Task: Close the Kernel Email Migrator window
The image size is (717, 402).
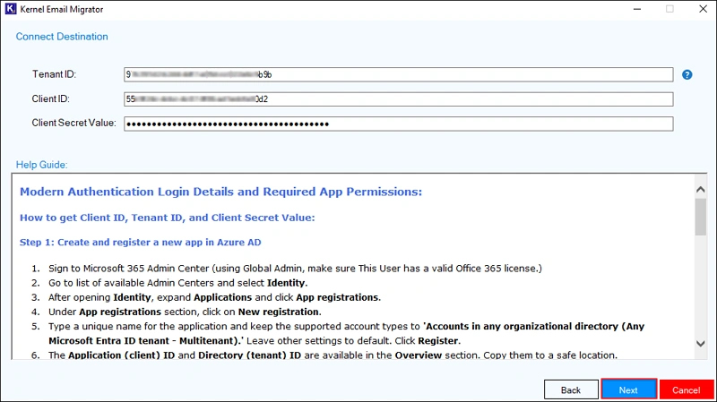Action: 704,9
